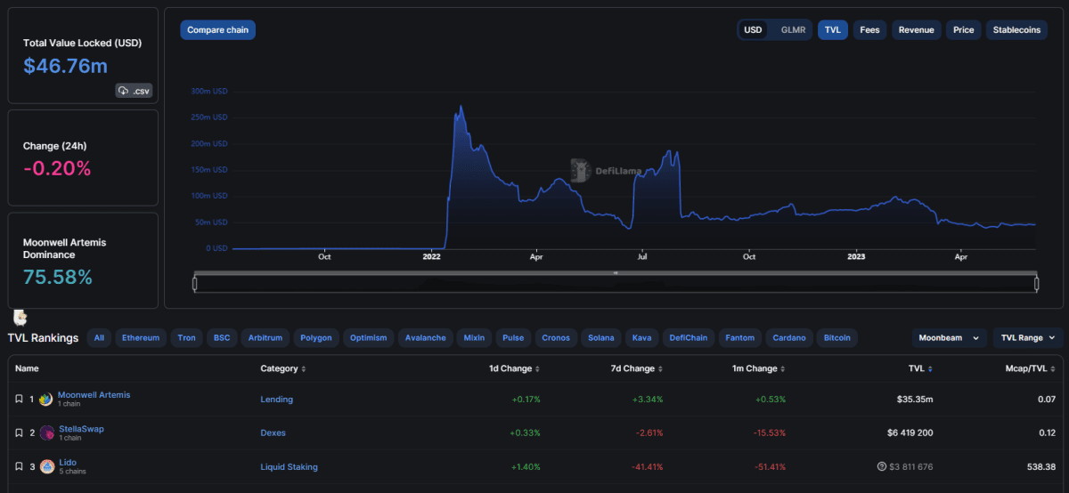
Task: Toggle the Fees chart series
Action: 869,29
